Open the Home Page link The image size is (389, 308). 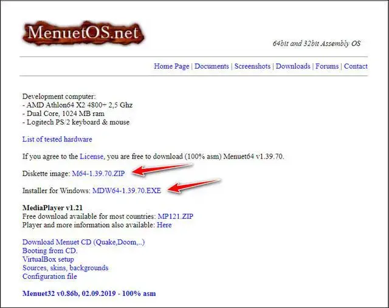tap(171, 66)
